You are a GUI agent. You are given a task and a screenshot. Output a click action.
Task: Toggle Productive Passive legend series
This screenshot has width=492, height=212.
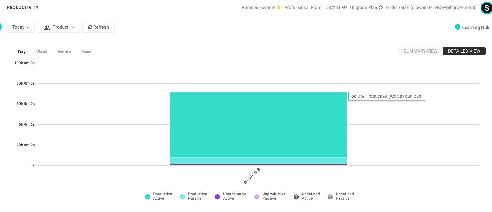tap(193, 196)
